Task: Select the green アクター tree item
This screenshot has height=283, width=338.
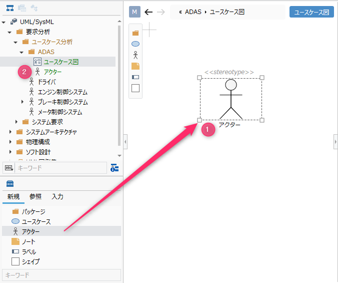Action: tap(52, 72)
